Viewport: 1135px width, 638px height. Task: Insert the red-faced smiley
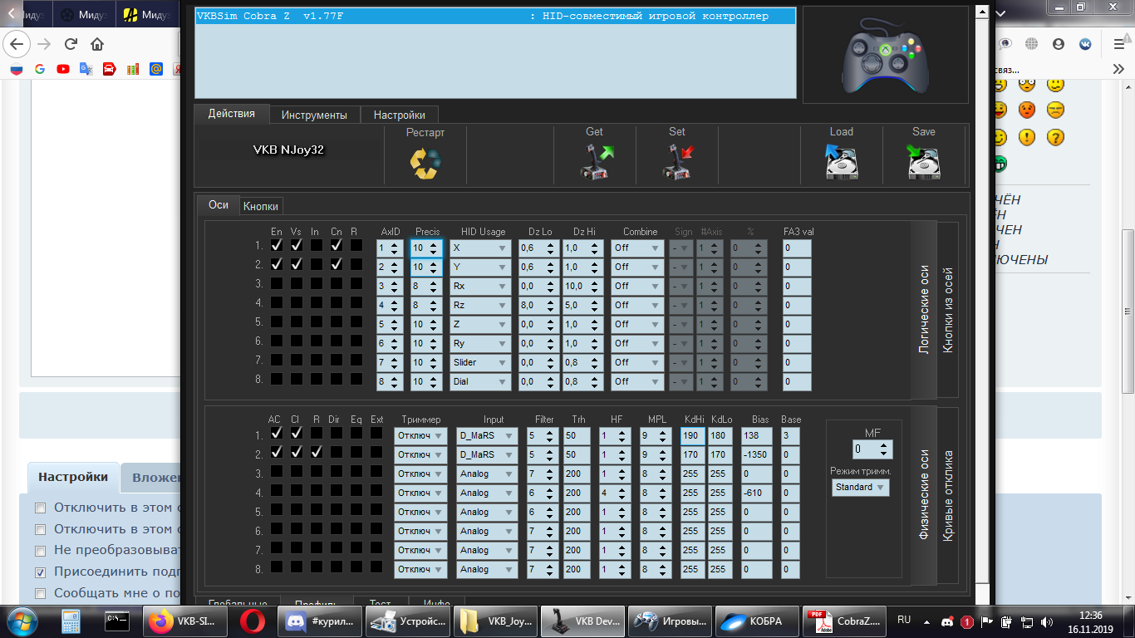tap(1028, 110)
